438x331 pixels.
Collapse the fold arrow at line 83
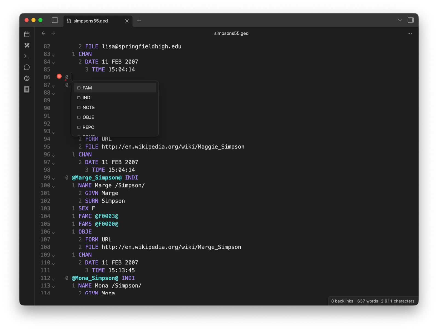[53, 55]
